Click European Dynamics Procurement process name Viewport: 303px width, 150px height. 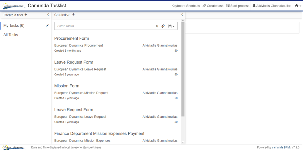[x=79, y=45]
